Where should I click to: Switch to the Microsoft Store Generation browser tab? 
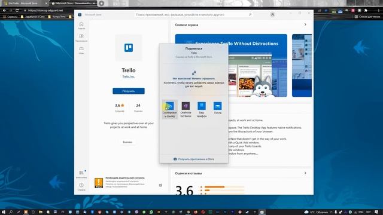click(73, 4)
